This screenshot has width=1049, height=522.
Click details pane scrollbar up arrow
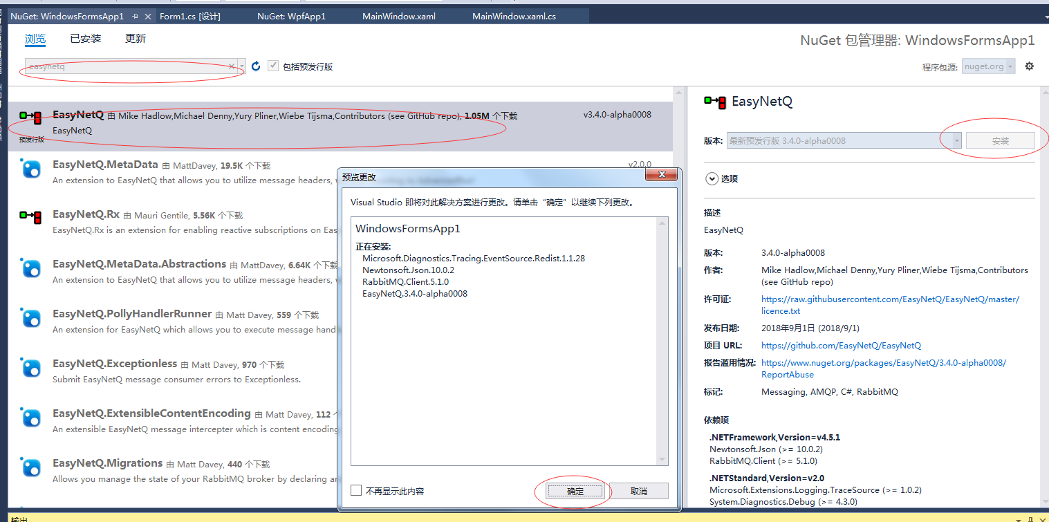[x=1044, y=92]
